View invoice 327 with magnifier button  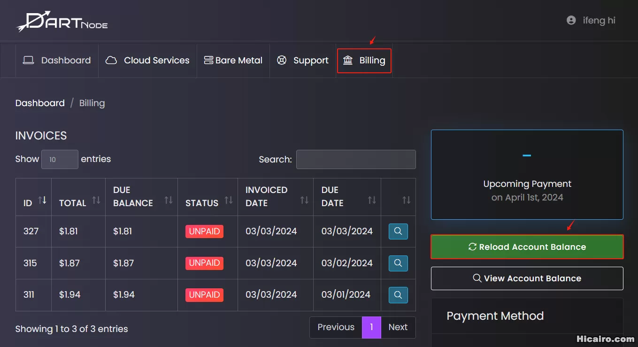click(398, 231)
